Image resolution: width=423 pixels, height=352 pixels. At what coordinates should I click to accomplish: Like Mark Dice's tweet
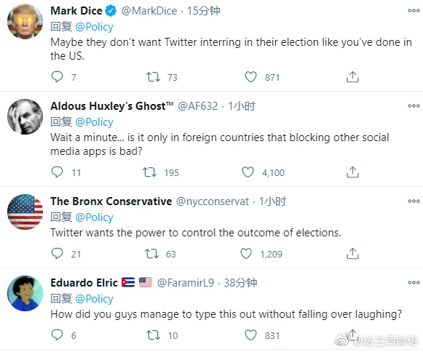250,77
